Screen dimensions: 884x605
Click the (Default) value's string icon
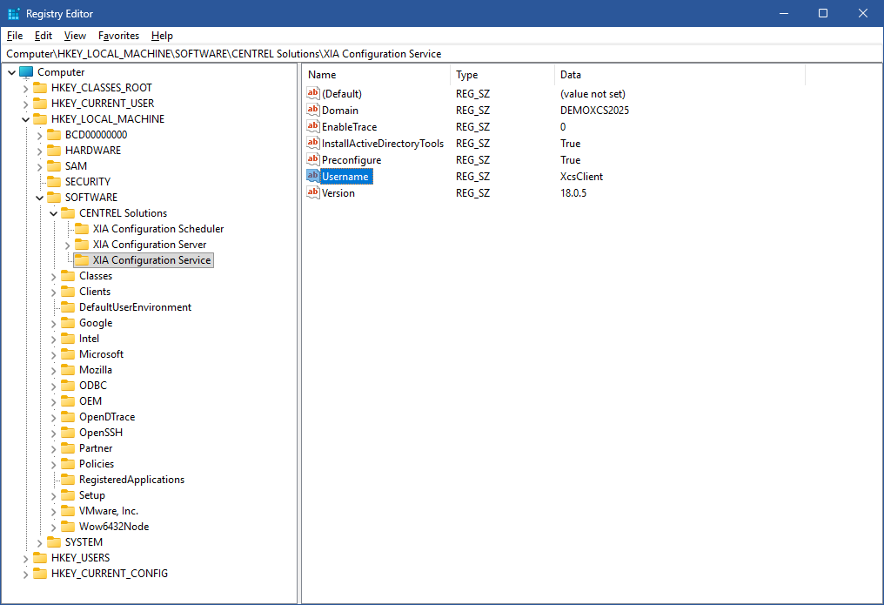coord(313,94)
